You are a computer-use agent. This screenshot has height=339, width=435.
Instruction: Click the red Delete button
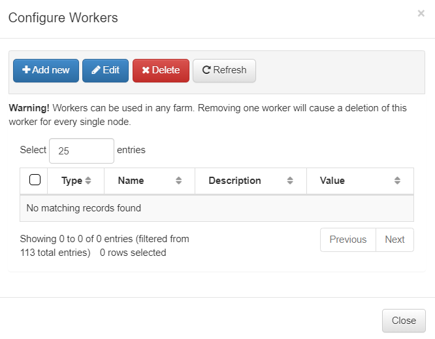tap(161, 71)
